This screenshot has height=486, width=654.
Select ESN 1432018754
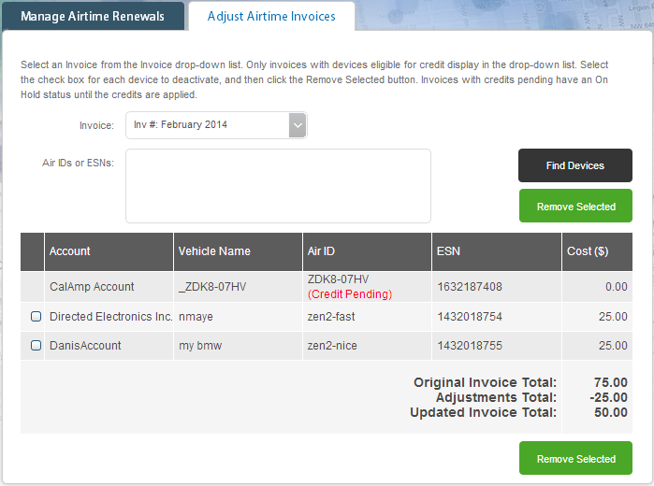pyautogui.click(x=470, y=317)
